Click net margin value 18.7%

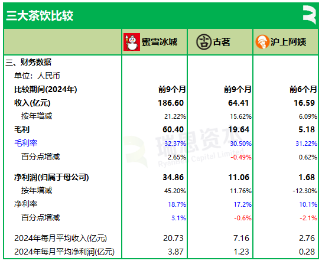[177, 204]
